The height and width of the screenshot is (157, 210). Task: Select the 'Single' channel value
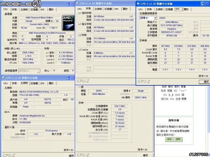tap(141, 91)
